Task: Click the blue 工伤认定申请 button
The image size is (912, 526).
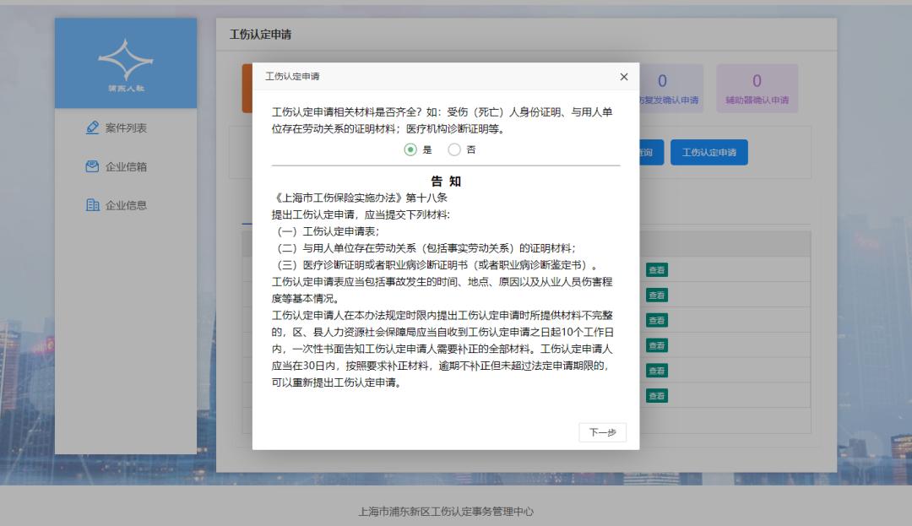Action: (709, 152)
